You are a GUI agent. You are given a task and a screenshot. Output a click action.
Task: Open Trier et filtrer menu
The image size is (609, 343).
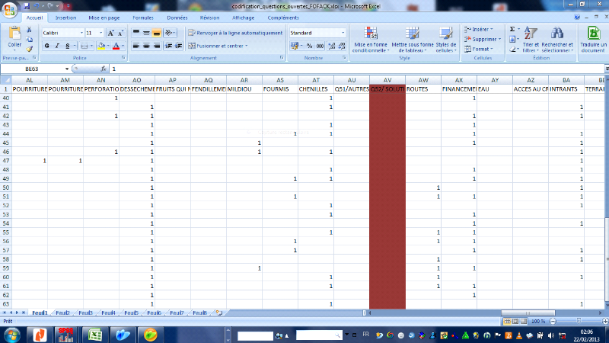531,40
